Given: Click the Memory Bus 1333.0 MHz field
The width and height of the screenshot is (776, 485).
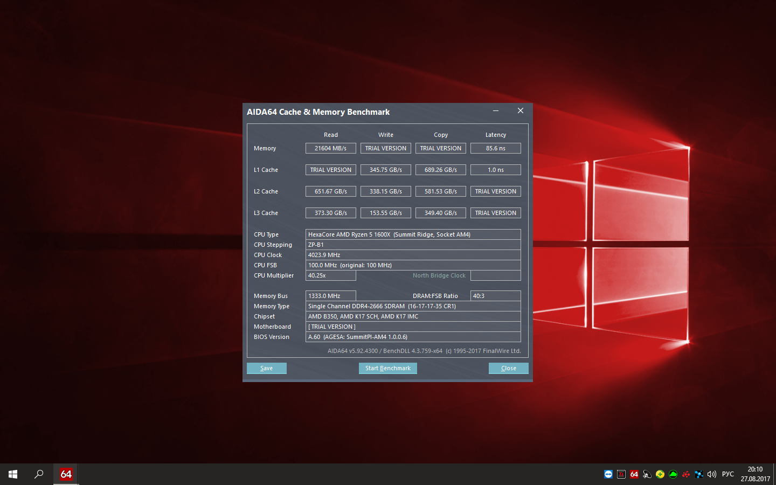Looking at the screenshot, I should 330,296.
